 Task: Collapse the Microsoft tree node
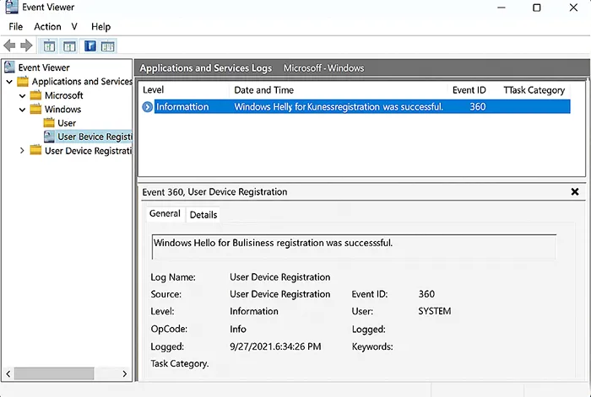[x=23, y=95]
